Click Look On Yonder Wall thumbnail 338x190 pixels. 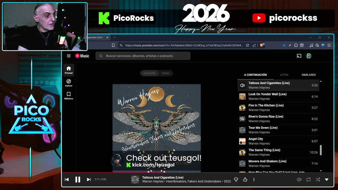coord(242,97)
